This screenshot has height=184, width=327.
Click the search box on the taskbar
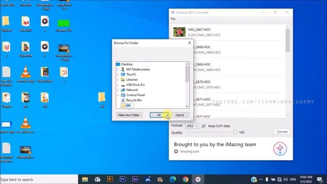click(39, 179)
